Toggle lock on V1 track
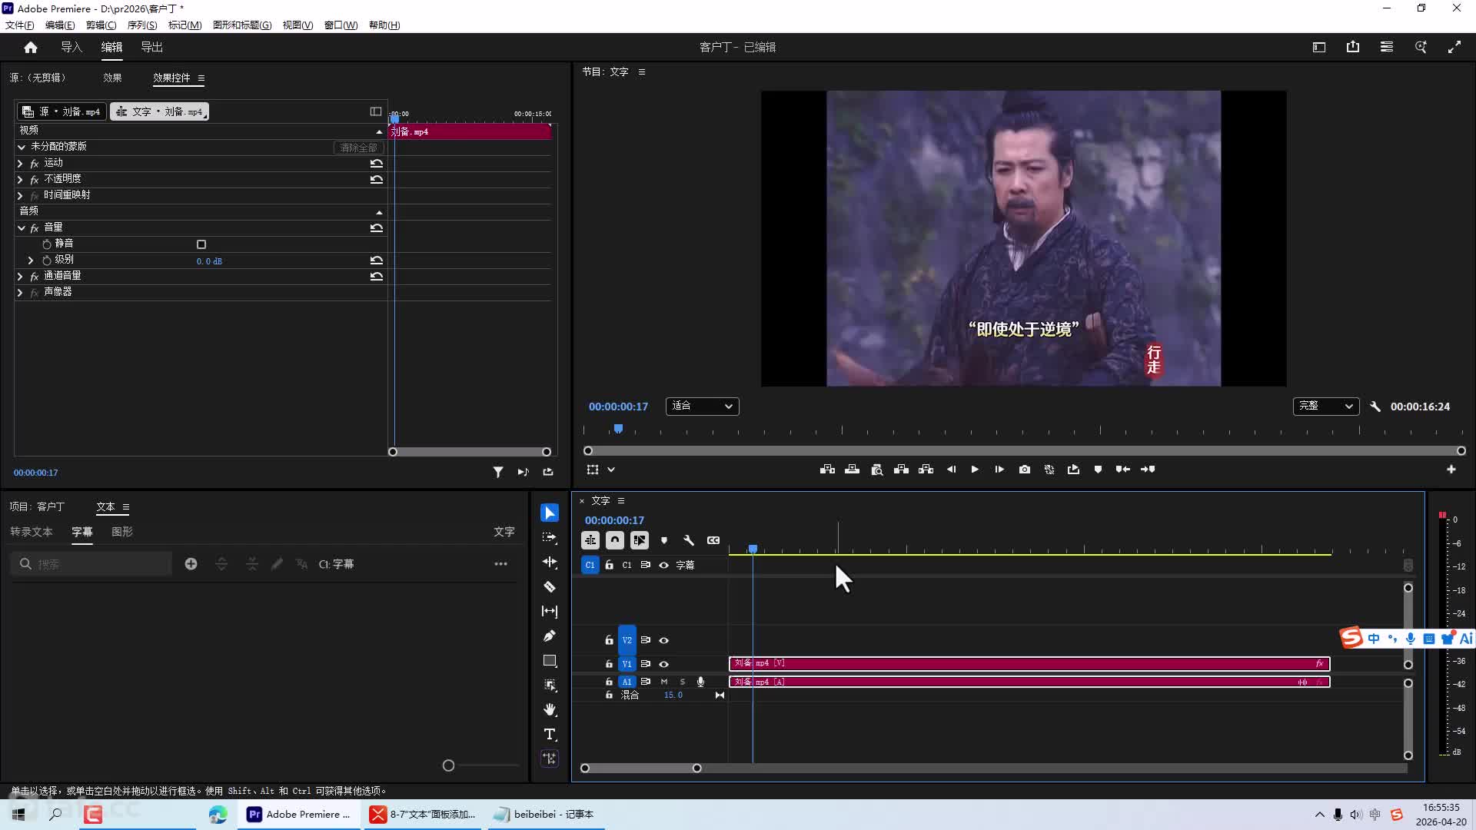 [609, 664]
